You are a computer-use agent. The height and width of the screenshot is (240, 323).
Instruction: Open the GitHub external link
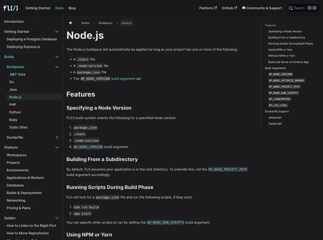229,8
